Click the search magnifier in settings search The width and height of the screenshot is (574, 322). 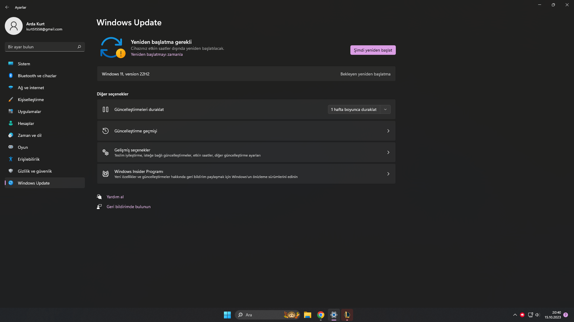pos(79,47)
